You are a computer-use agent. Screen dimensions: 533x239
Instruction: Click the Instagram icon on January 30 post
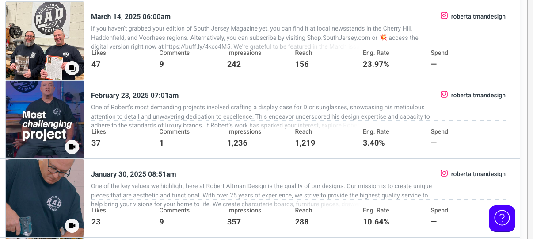[x=444, y=173]
